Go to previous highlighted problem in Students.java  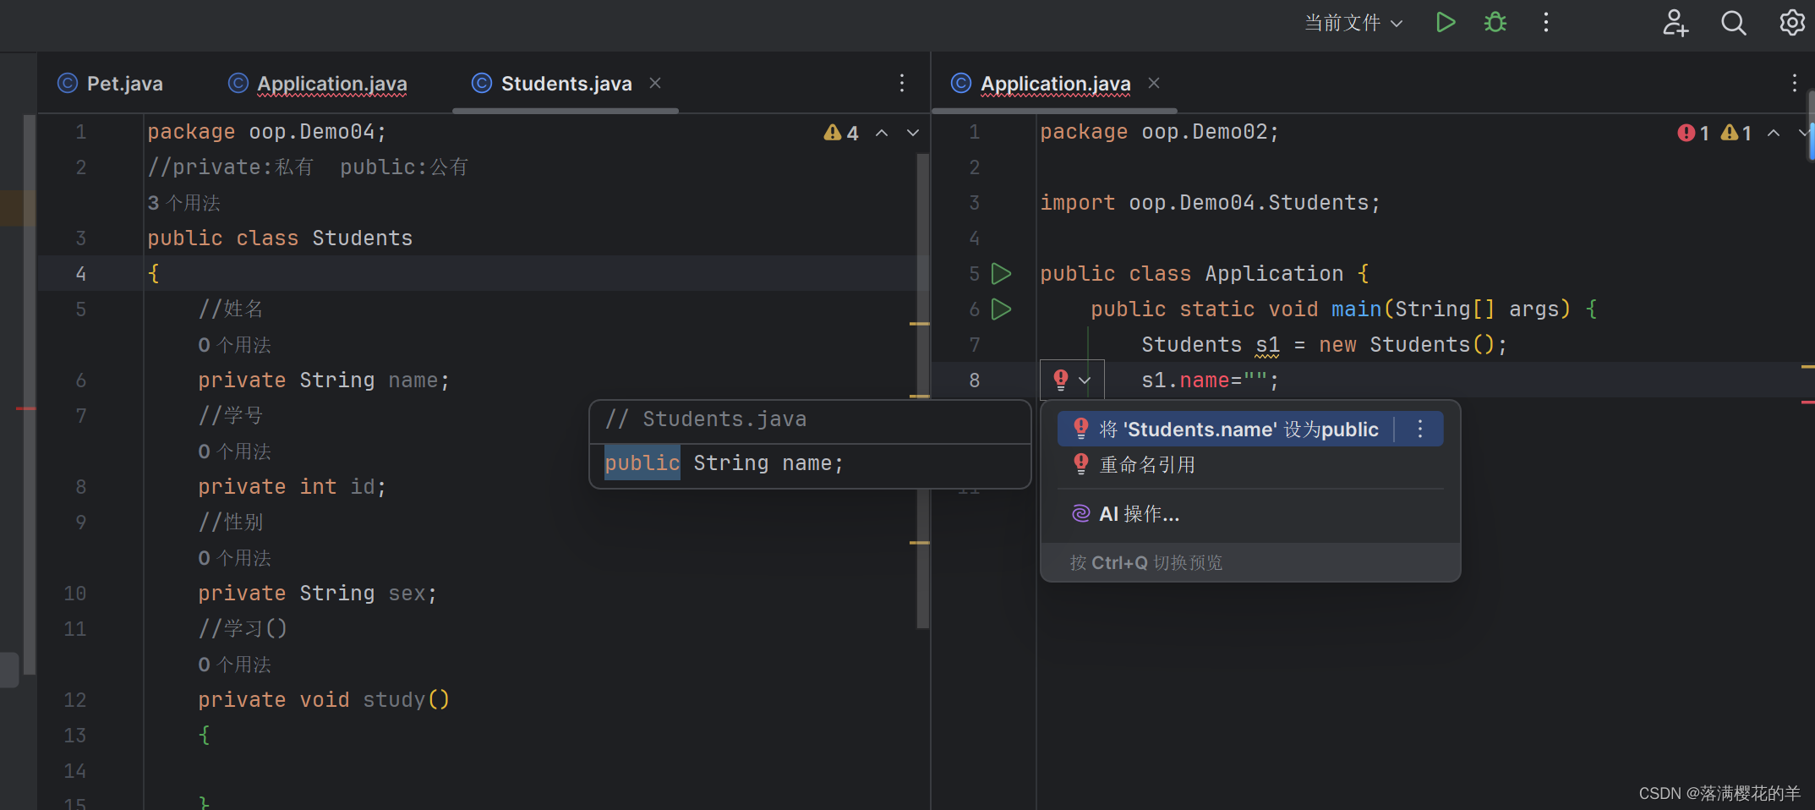pos(882,133)
